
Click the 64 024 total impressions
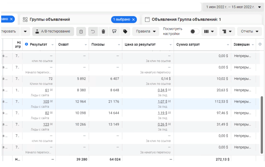click(115, 159)
